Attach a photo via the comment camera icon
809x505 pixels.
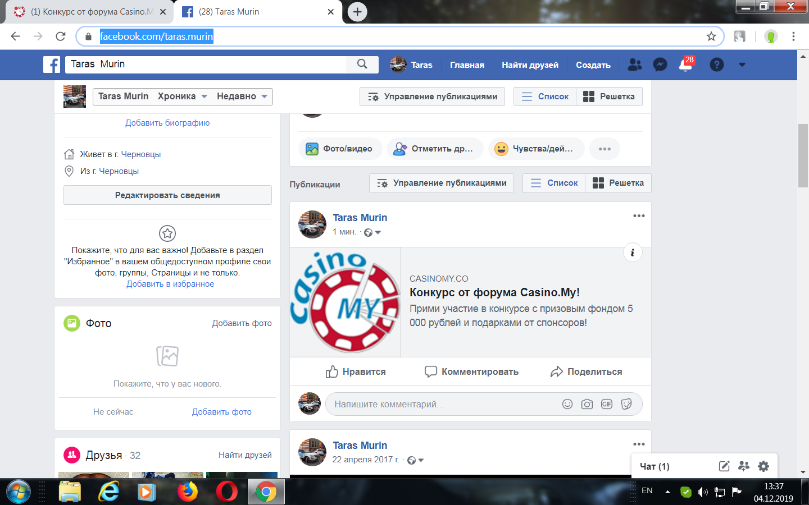587,403
